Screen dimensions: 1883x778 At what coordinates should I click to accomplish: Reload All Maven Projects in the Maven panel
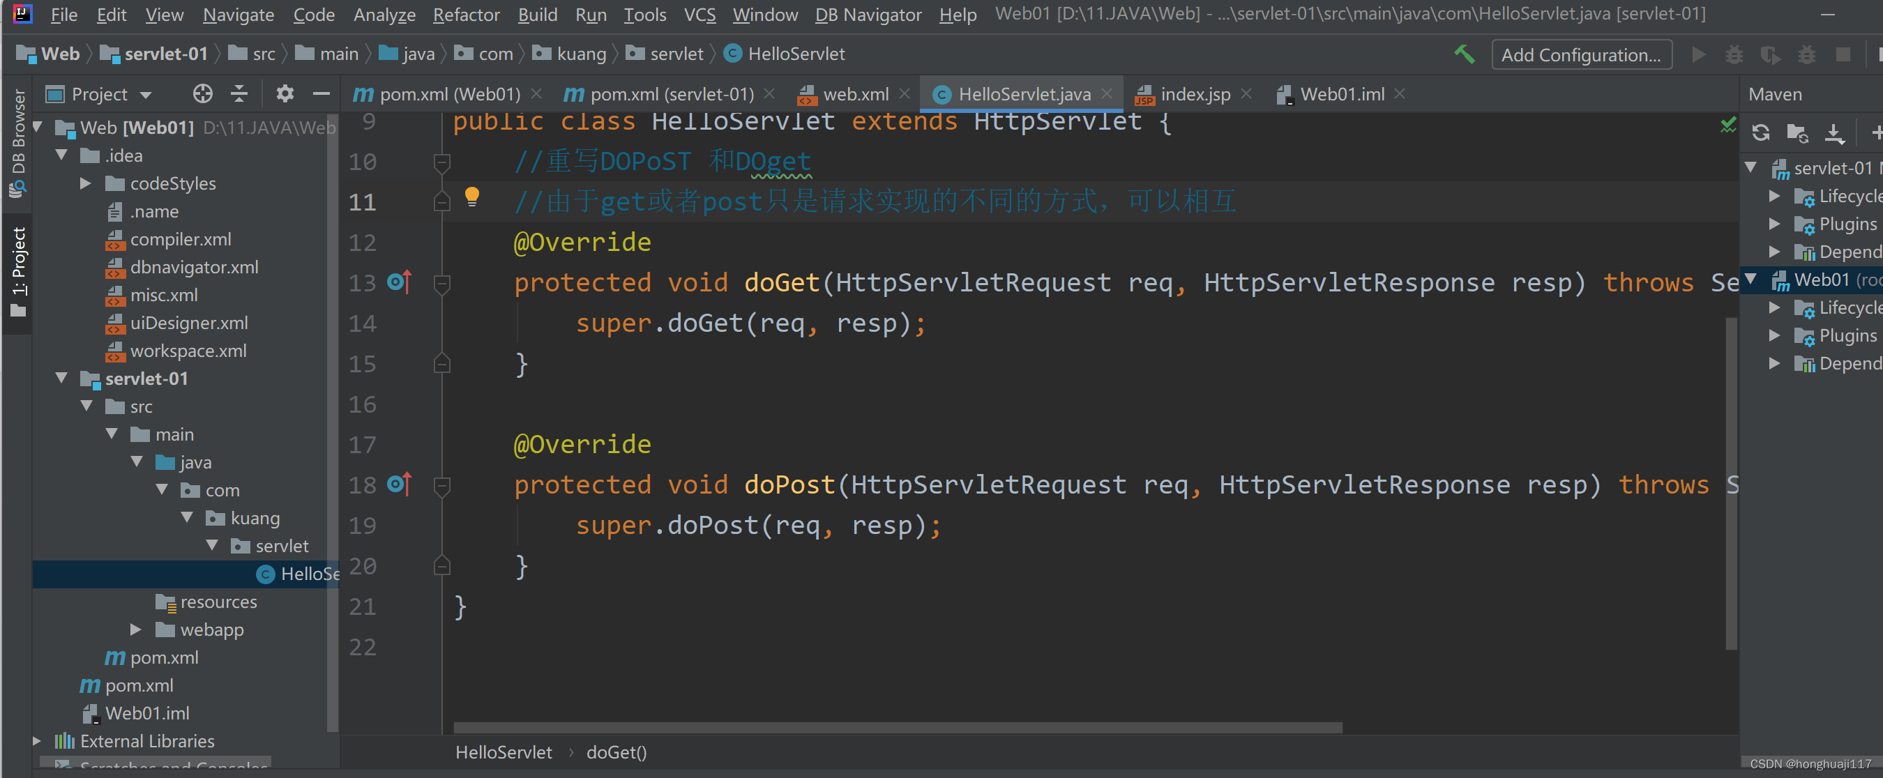pyautogui.click(x=1762, y=133)
